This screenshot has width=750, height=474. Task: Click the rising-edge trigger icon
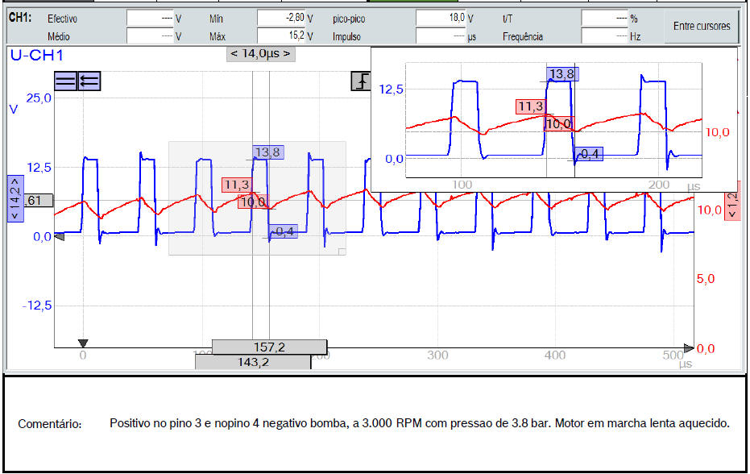[x=360, y=81]
